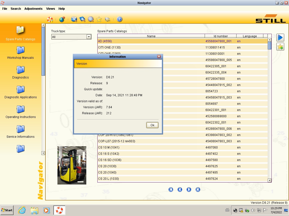Viewport: 289px width, 216px height.
Task: Click Ok in the Information dialog
Action: click(x=152, y=125)
